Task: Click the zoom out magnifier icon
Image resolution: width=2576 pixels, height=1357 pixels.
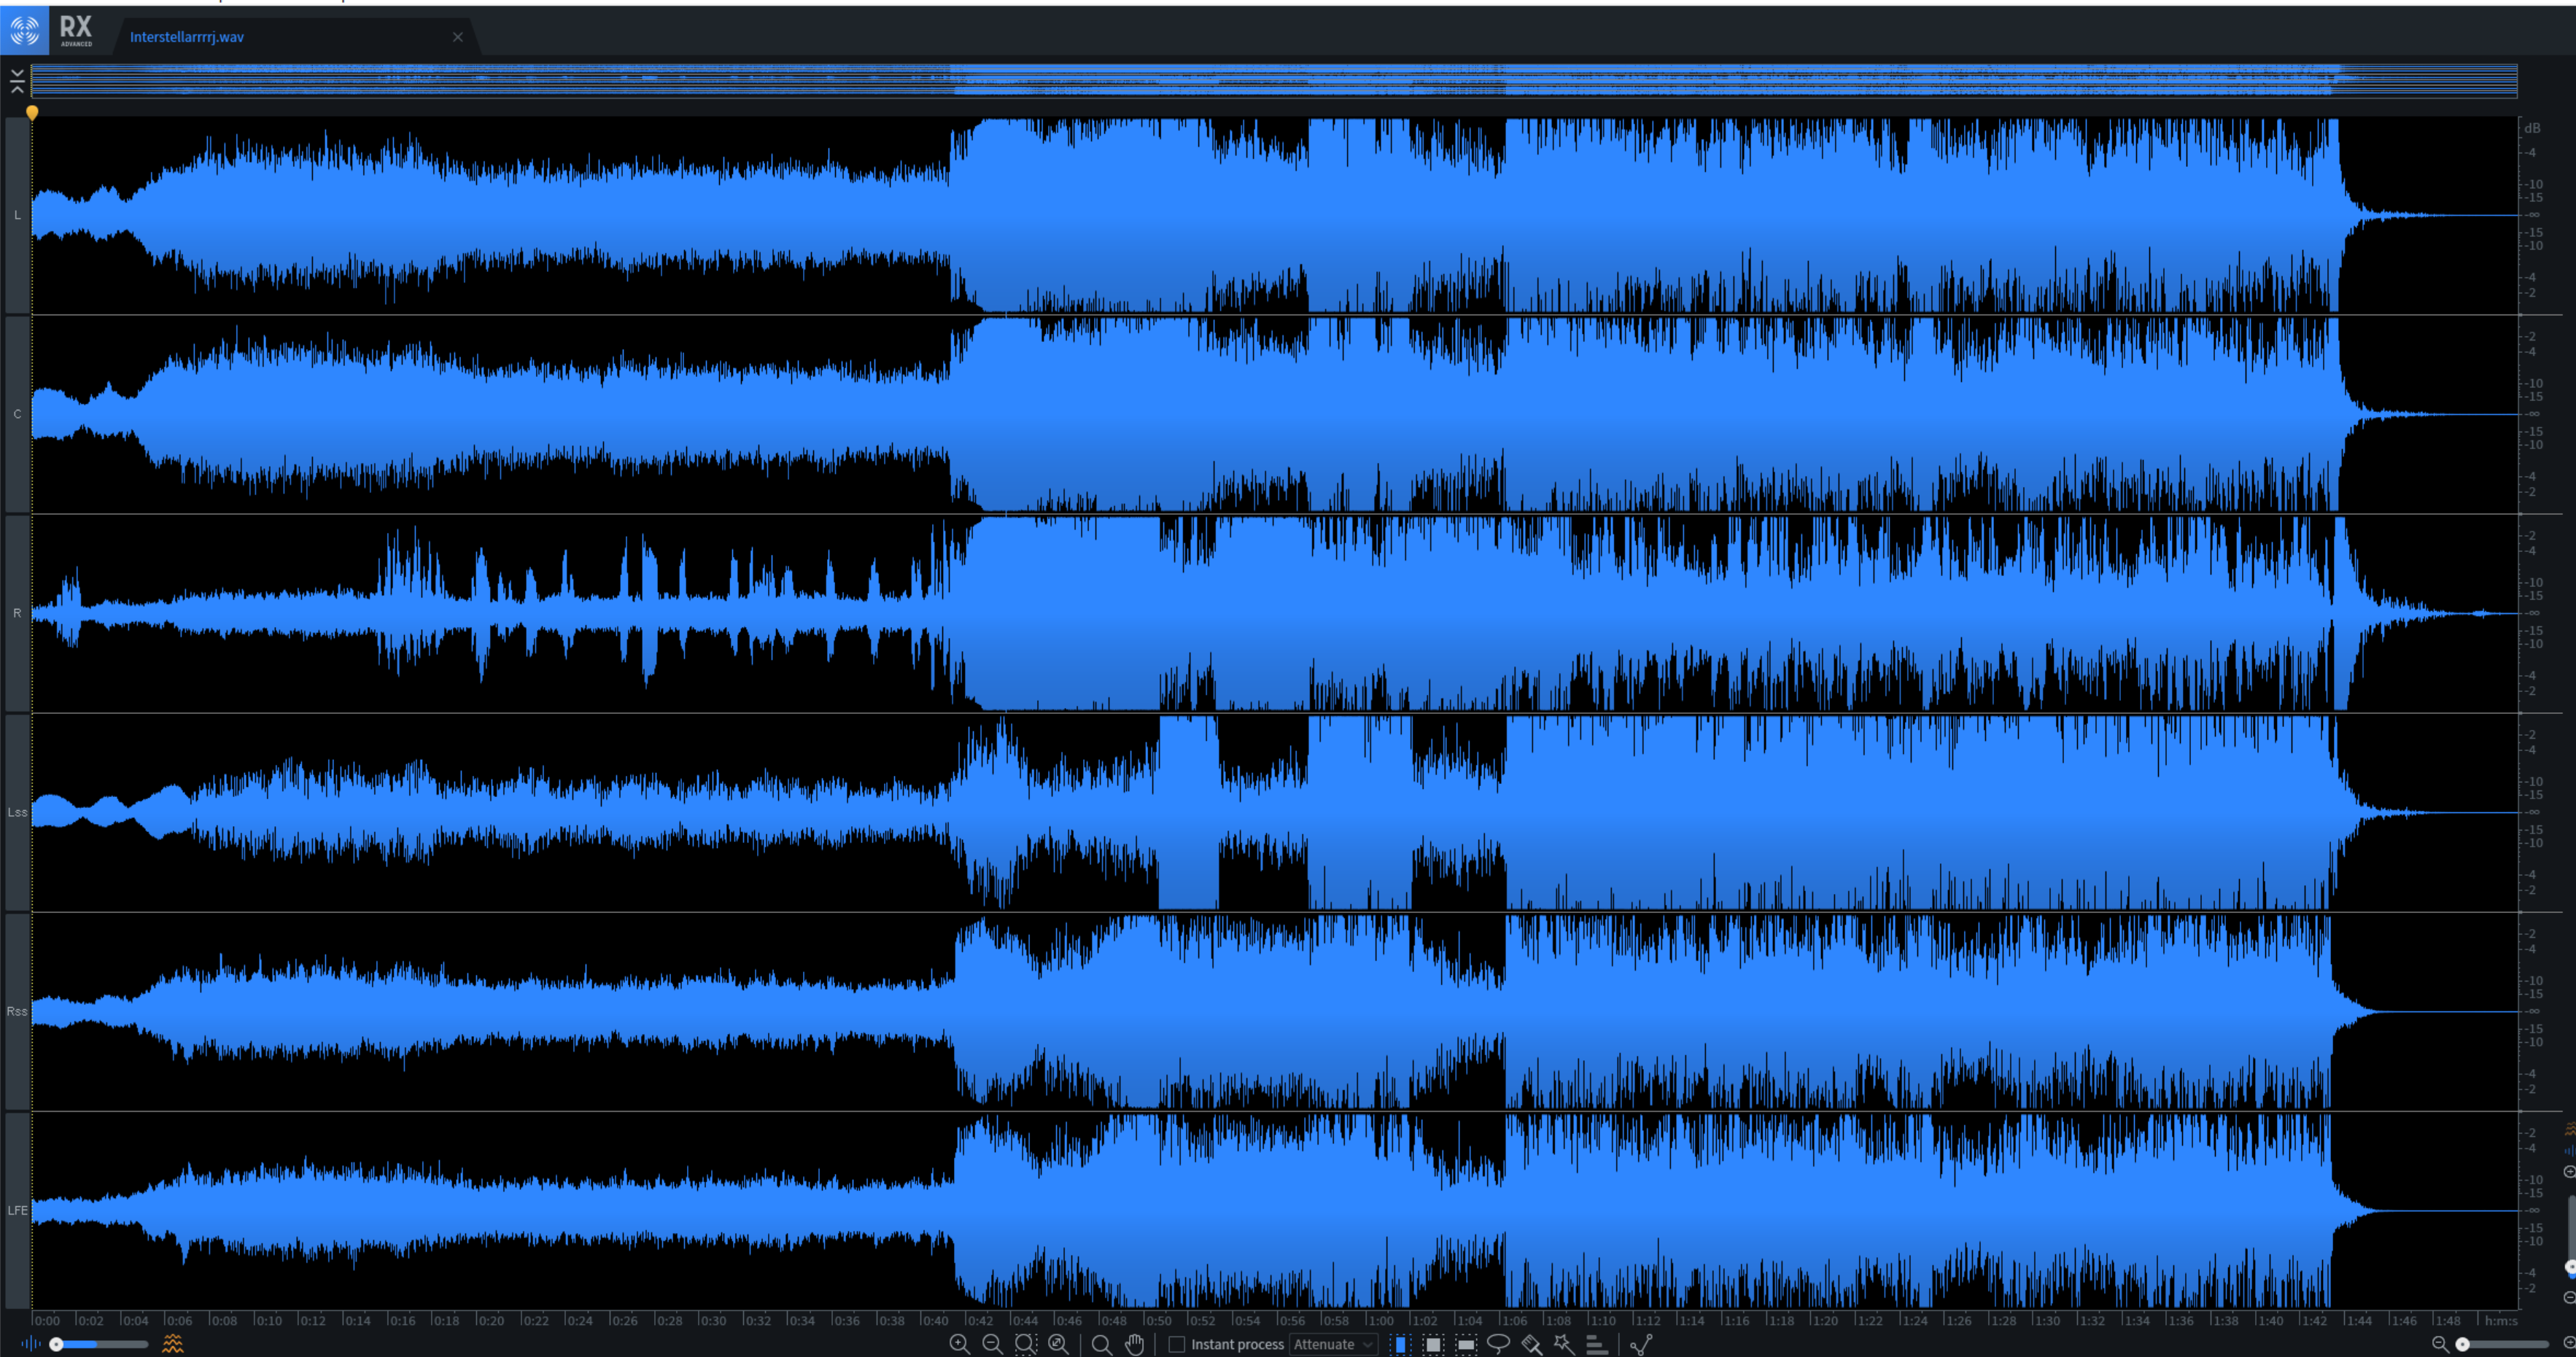Action: pyautogui.click(x=992, y=1344)
